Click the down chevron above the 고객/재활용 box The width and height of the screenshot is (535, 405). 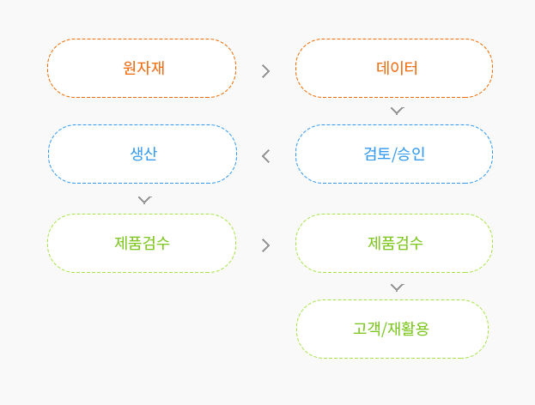point(397,287)
